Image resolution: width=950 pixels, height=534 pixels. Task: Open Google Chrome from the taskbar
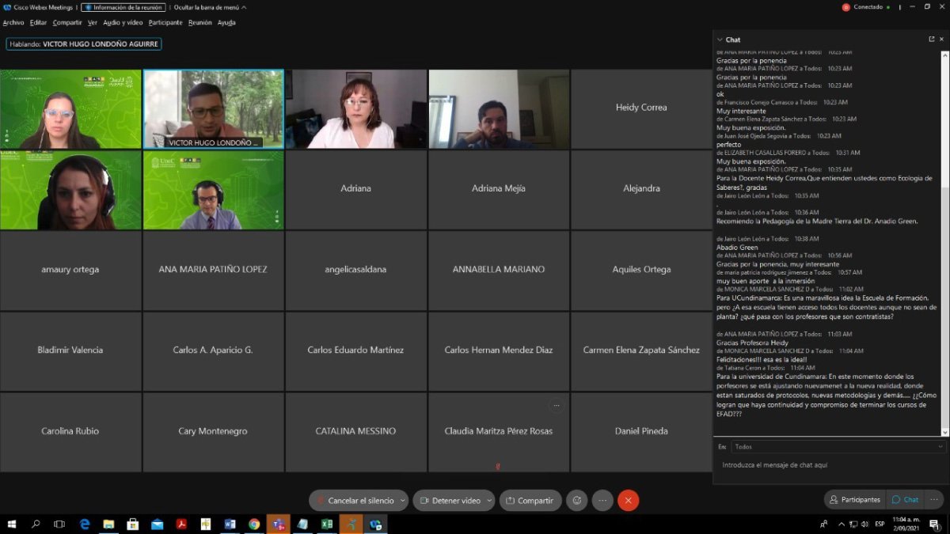(x=254, y=524)
